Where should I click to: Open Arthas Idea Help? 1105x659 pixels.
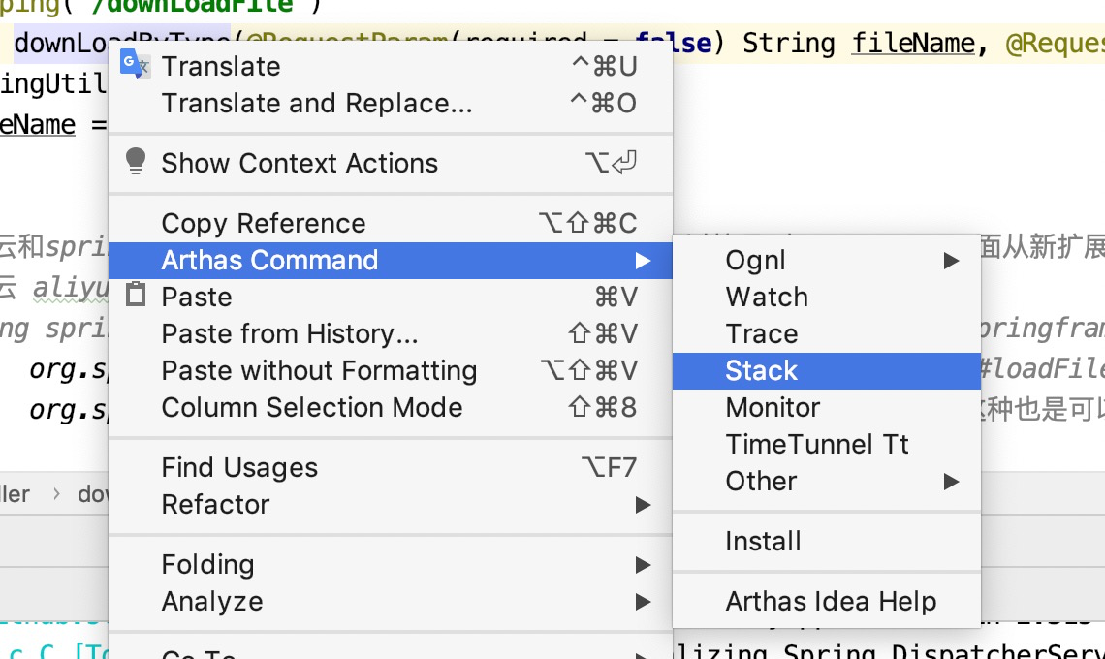click(x=831, y=602)
